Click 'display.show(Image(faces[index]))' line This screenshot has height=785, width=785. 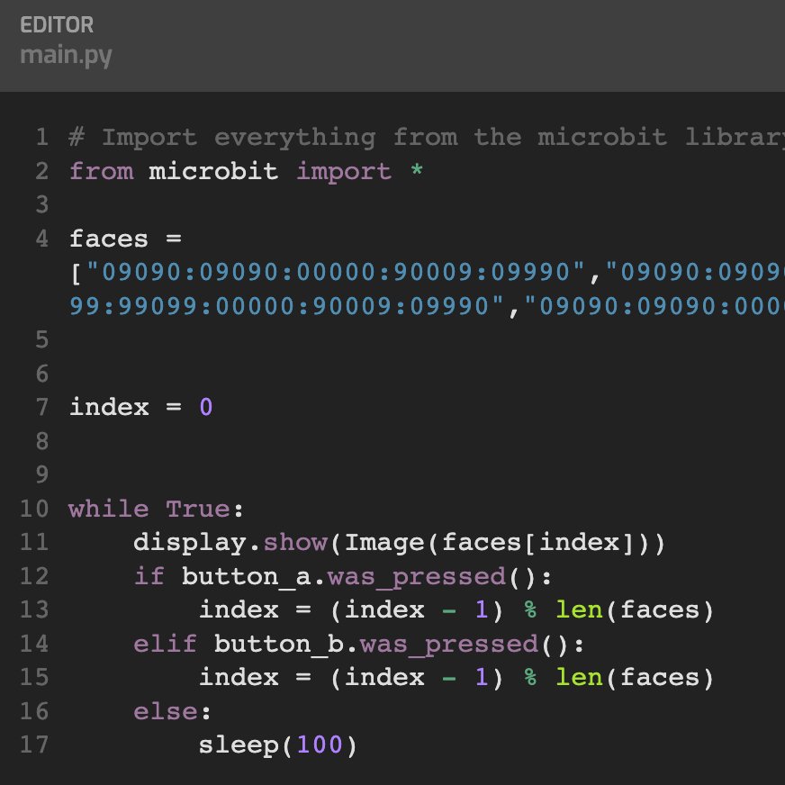pyautogui.click(x=399, y=543)
